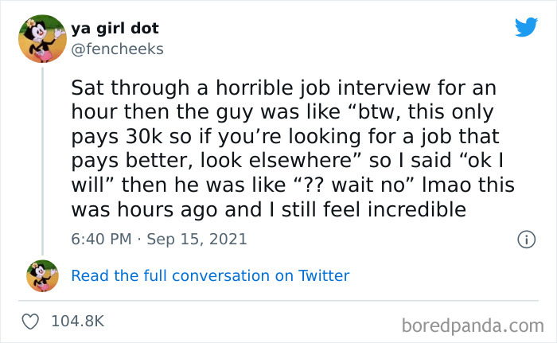This screenshot has width=557, height=343.
Task: Click the vertical thread line under avatar
Action: (x=42, y=159)
